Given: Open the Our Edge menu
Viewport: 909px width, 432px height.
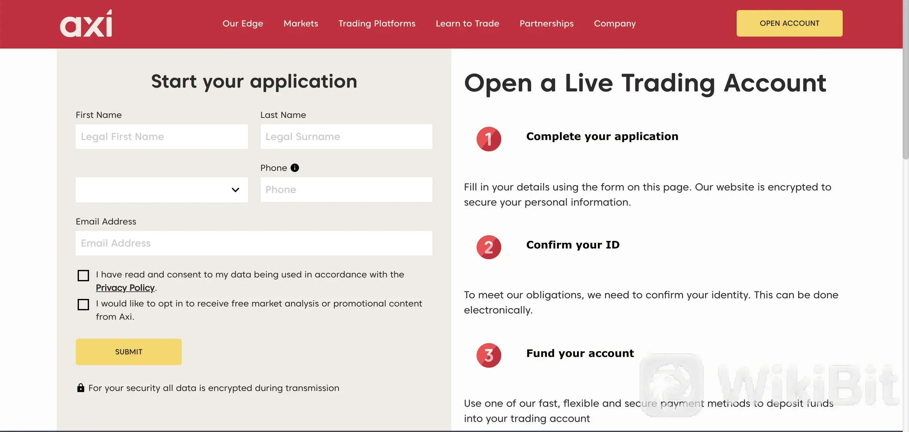Looking at the screenshot, I should pyautogui.click(x=243, y=24).
